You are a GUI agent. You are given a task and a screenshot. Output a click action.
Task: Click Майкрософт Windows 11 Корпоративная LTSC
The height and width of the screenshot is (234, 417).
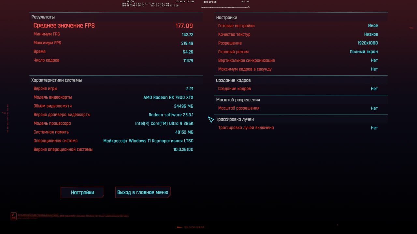148,141
